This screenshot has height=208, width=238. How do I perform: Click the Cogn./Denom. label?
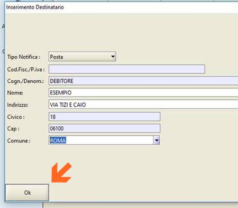click(25, 81)
